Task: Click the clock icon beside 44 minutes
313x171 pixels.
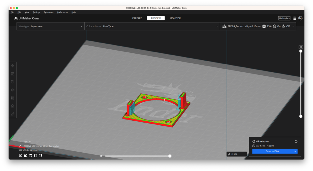Action: coord(254,141)
